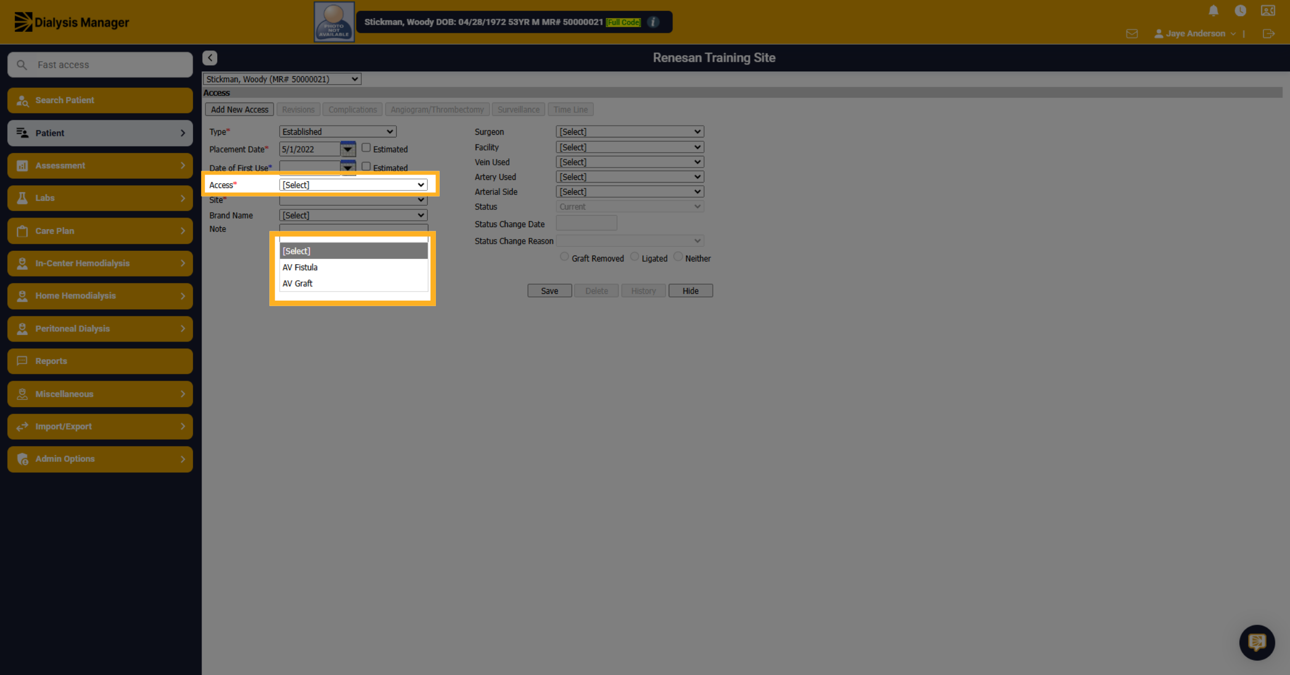Switch to the Revisions tab

click(x=298, y=110)
